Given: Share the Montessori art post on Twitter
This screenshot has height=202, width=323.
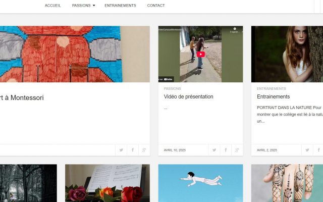Looking at the screenshot, I should click(121, 150).
